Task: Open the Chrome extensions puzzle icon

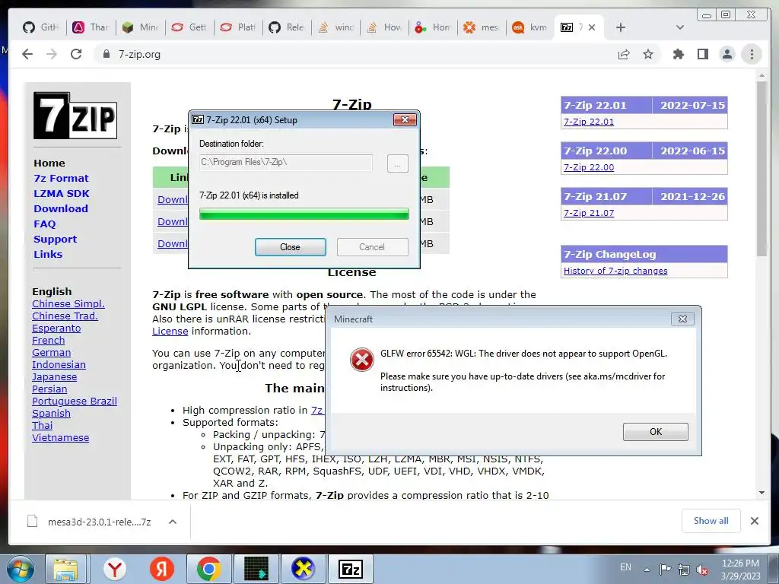Action: [678, 54]
